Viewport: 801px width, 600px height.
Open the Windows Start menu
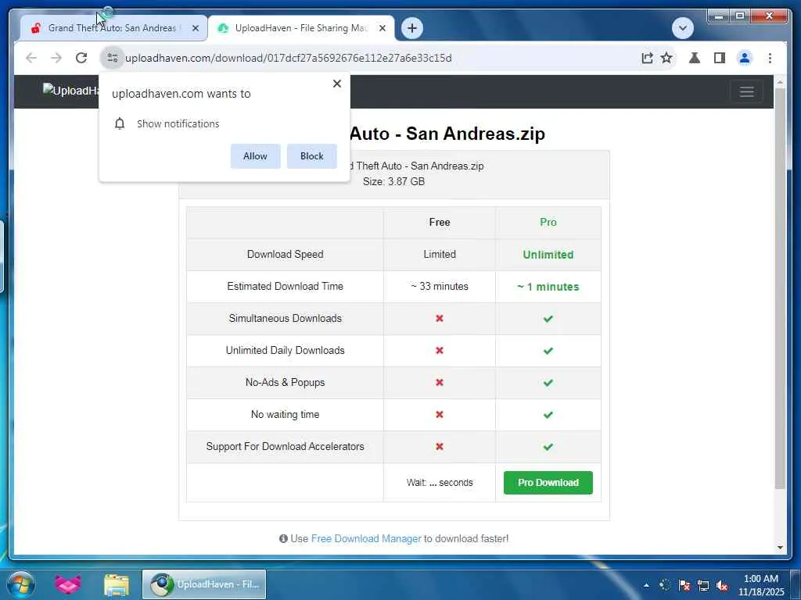click(20, 584)
